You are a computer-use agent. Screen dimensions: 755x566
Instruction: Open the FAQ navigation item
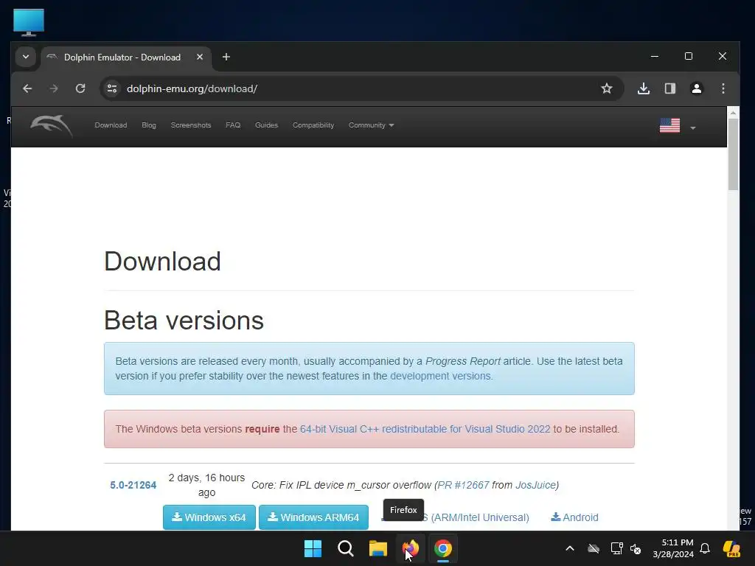point(233,125)
